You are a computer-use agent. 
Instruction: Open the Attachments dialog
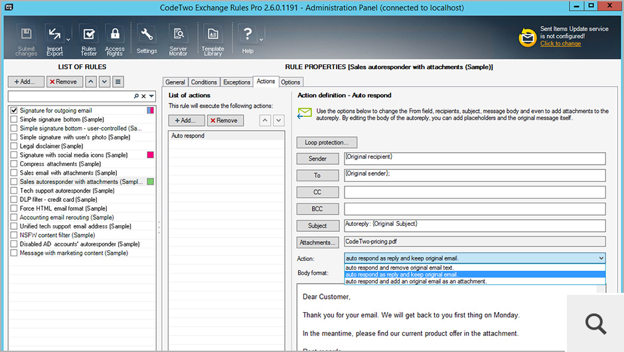coord(317,242)
